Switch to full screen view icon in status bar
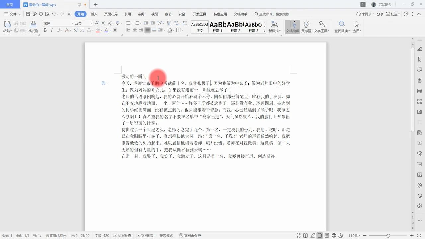 pos(298,236)
